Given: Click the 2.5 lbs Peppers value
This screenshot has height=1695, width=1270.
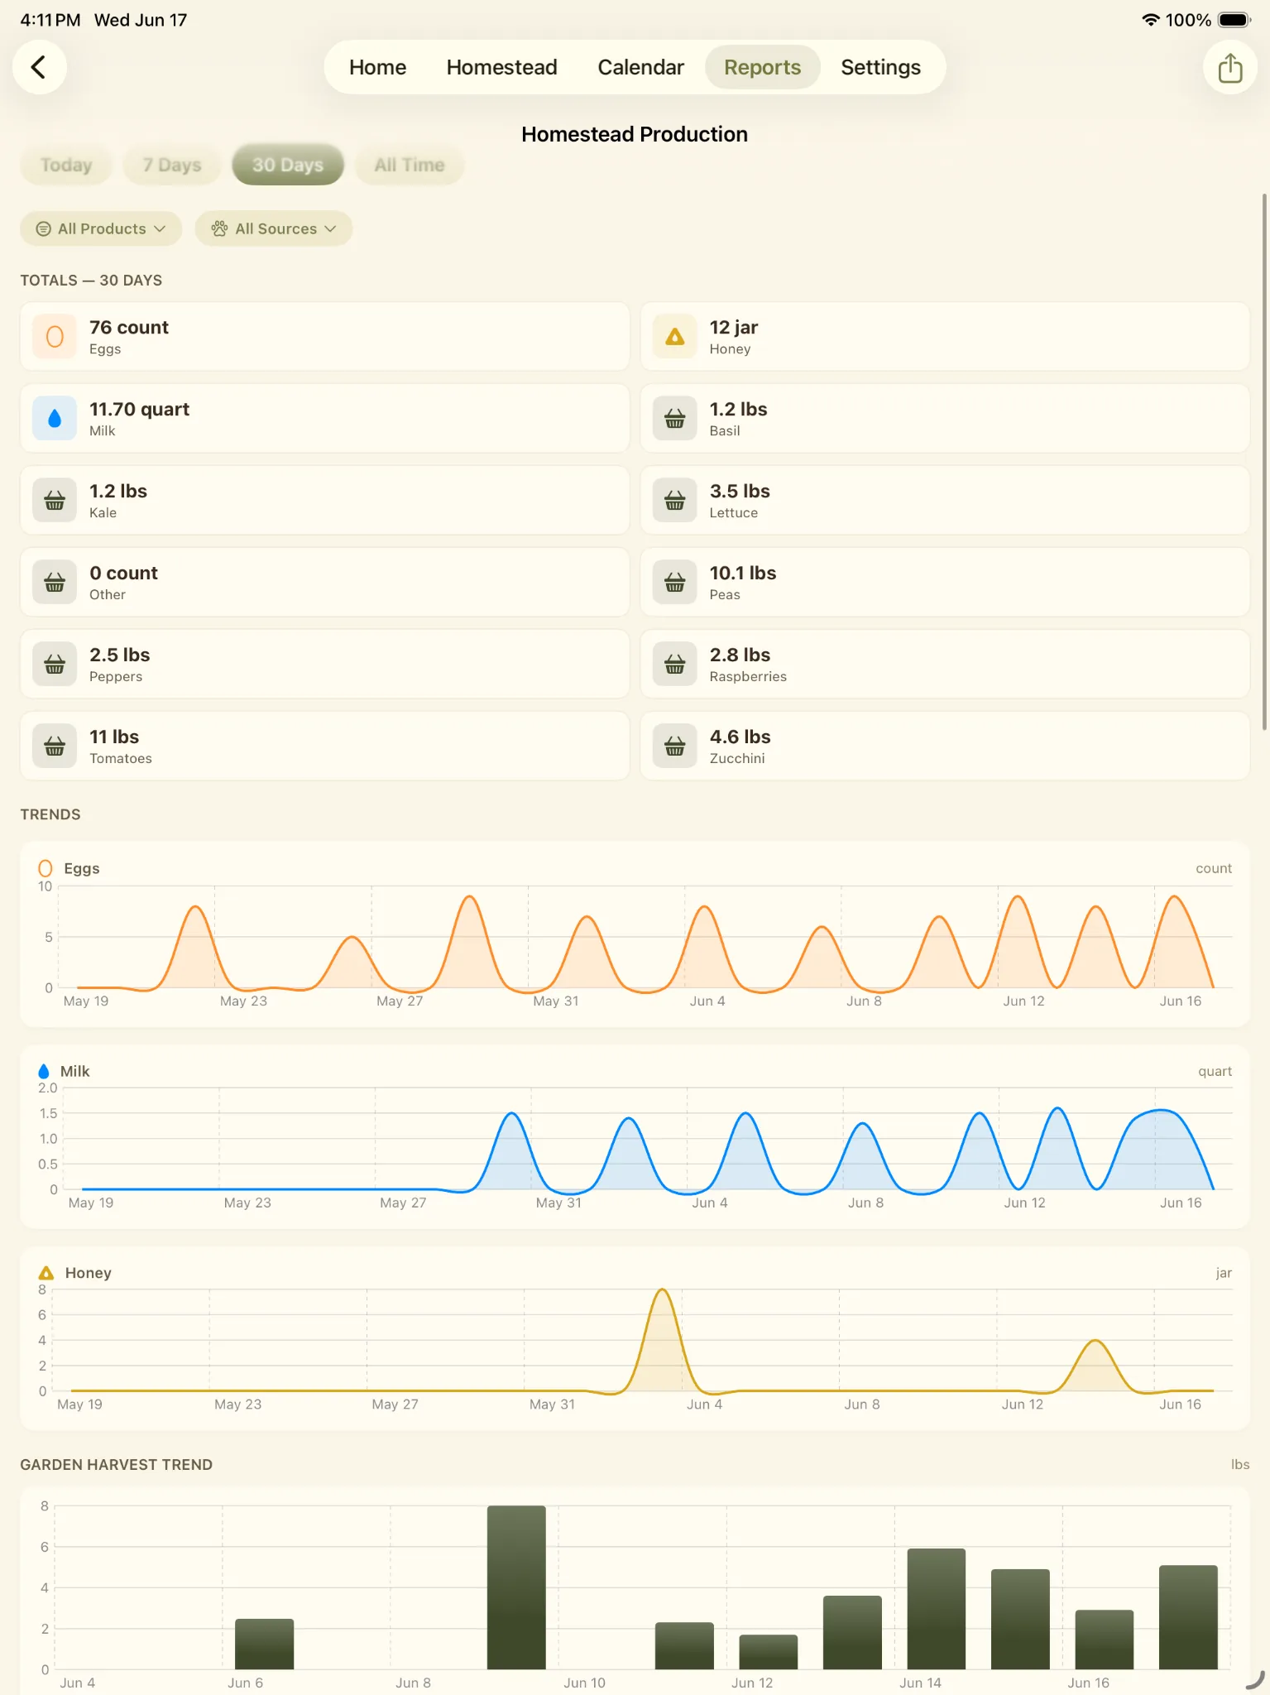Looking at the screenshot, I should coord(120,655).
